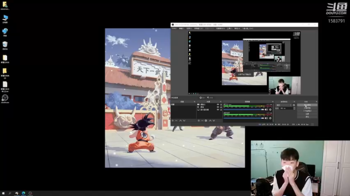This screenshot has height=196, width=350.
Task: Open the Docks (停靠窗口) menu in OBS
Action: [199, 29]
